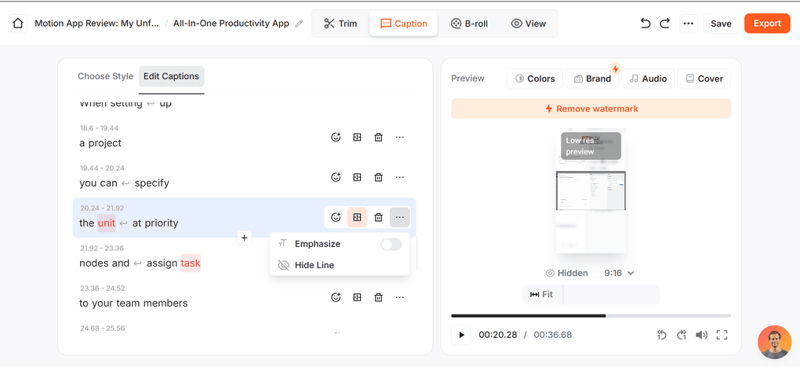Click the line break arrow after 'nodes and'

coord(138,263)
